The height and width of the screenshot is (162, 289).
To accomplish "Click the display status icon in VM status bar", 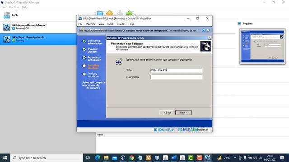I will (180, 130).
